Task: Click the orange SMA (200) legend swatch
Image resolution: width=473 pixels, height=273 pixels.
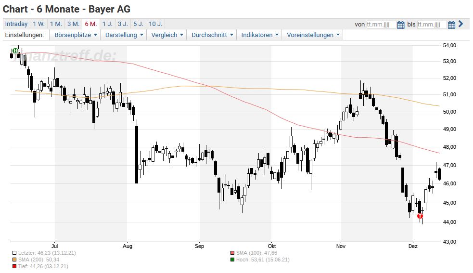Action: (x=14, y=260)
